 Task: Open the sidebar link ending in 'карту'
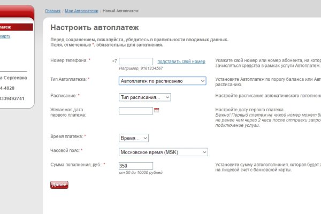pos(5,36)
